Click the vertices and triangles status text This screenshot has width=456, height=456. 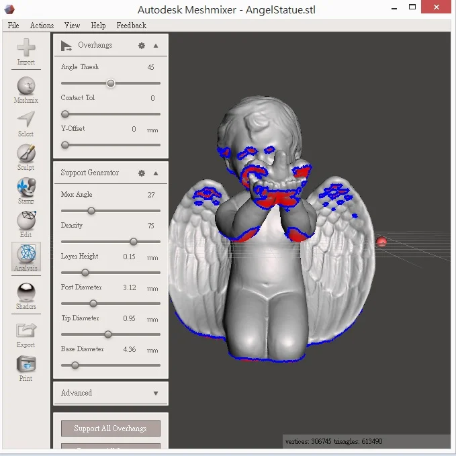point(334,441)
